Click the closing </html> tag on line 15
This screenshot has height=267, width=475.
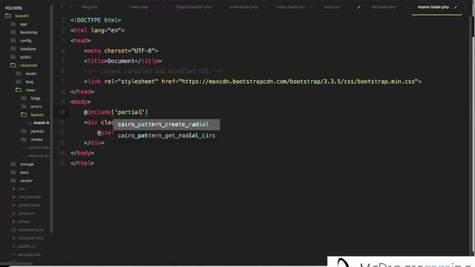coord(82,163)
